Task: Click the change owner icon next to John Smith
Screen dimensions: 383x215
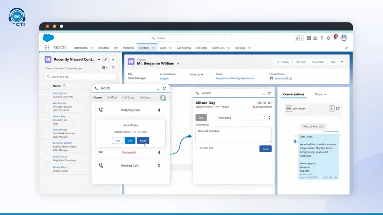Action: pyautogui.click(x=291, y=78)
